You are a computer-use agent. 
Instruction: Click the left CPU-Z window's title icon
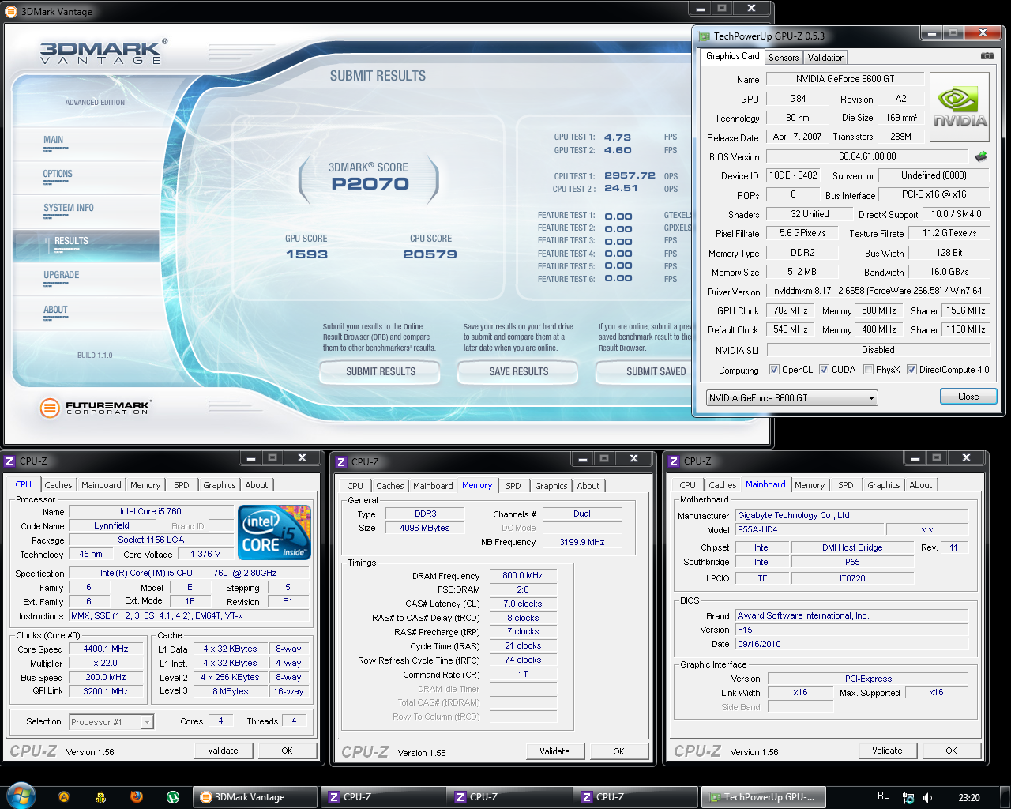tap(9, 461)
